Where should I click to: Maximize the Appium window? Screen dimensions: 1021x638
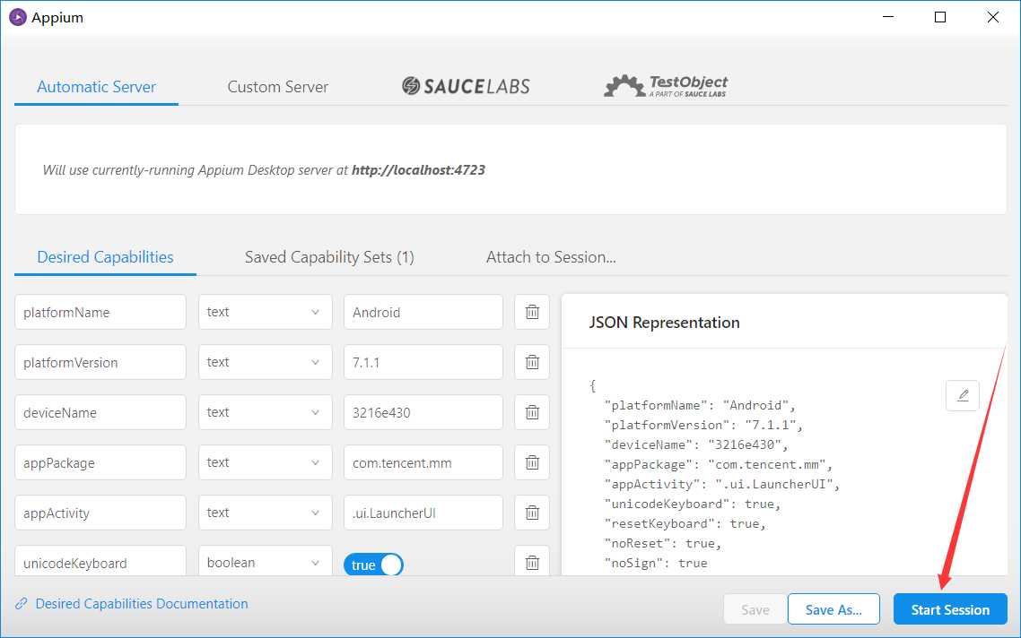[940, 17]
